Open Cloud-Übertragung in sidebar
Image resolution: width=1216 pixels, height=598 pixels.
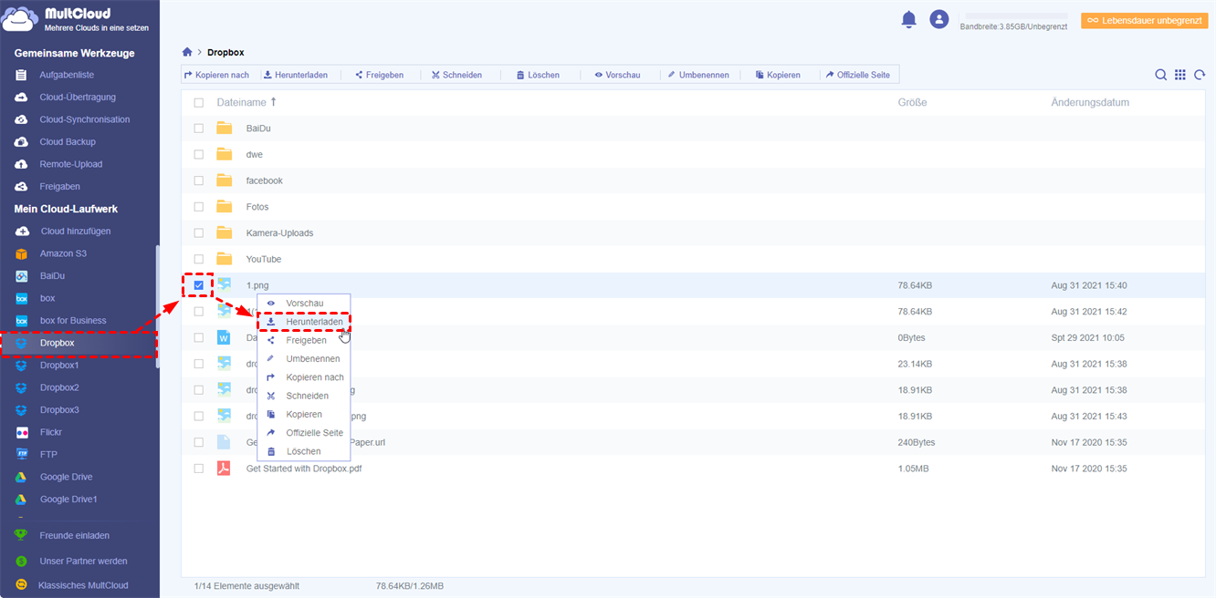[78, 98]
